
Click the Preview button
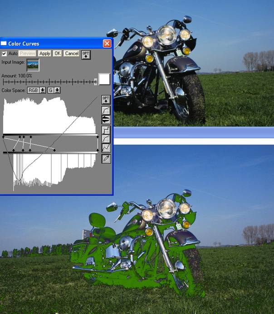(27, 54)
